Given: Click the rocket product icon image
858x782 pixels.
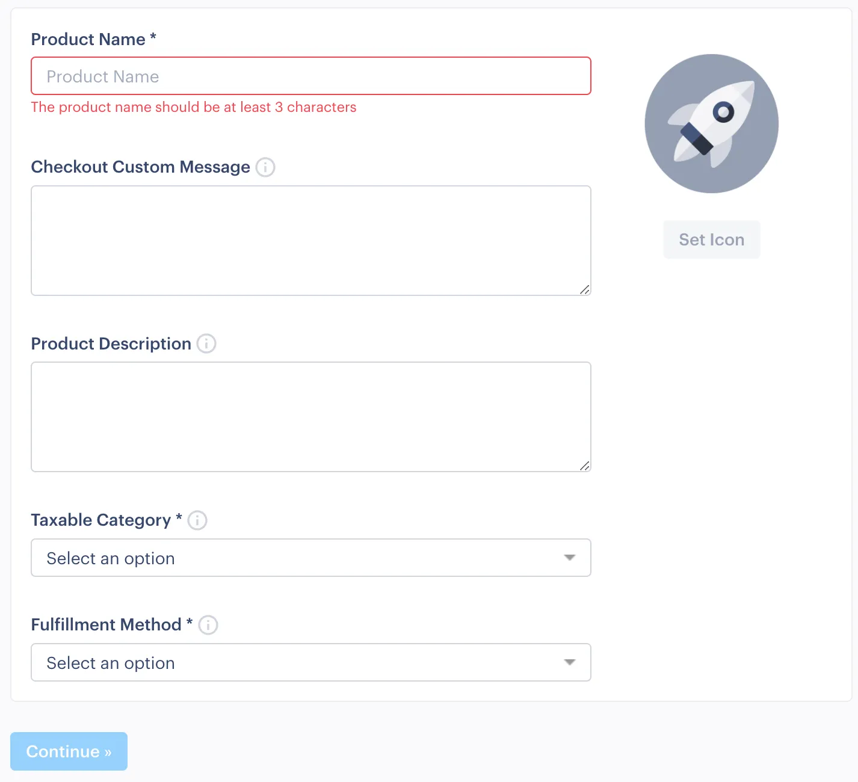Looking at the screenshot, I should click(711, 123).
